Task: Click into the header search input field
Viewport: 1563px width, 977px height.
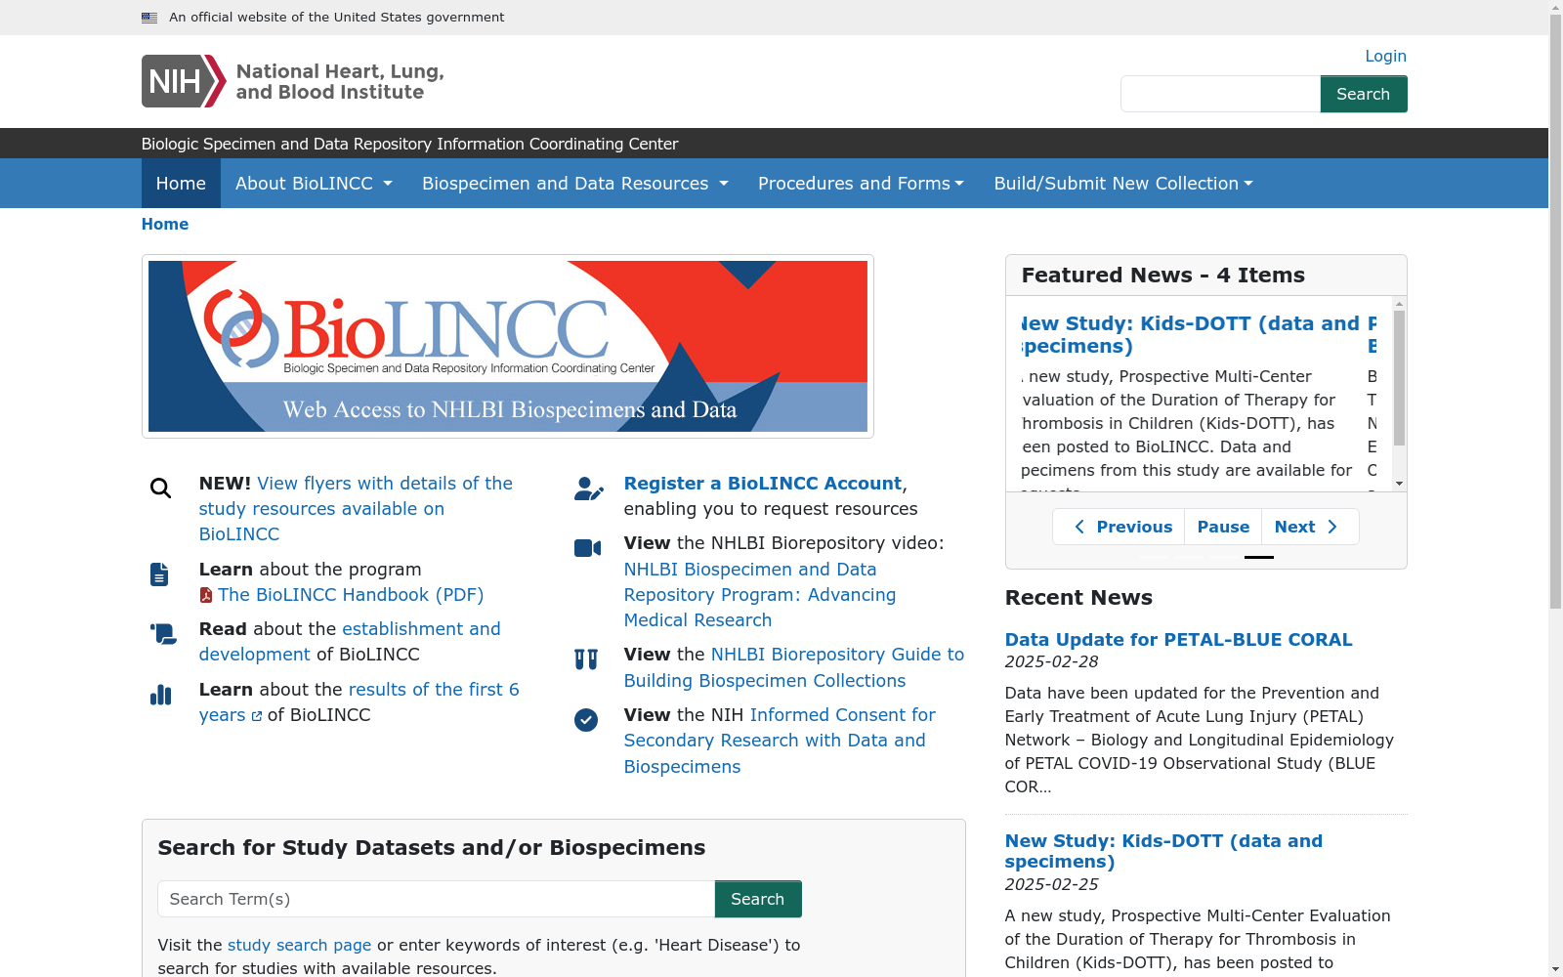Action: (1220, 94)
